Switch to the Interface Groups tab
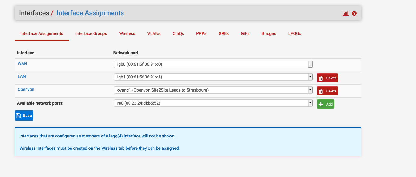416x177 pixels. click(91, 33)
